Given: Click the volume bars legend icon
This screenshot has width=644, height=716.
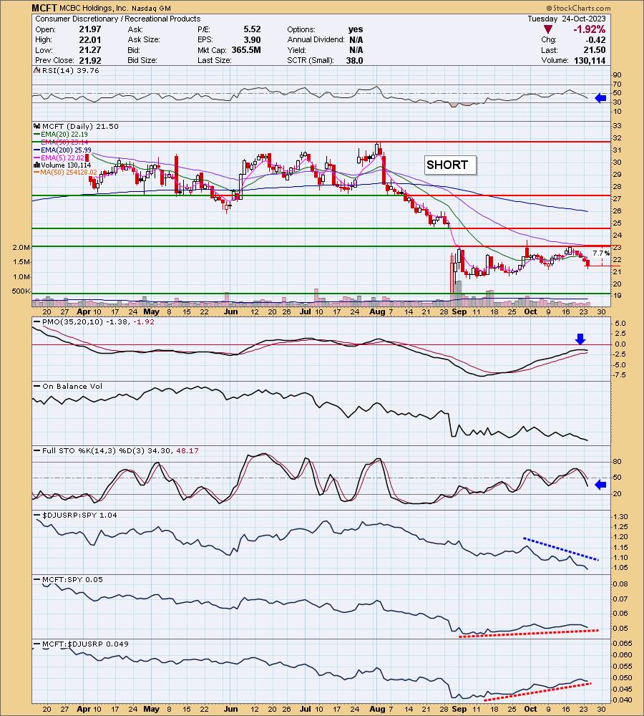Looking at the screenshot, I should point(37,165).
